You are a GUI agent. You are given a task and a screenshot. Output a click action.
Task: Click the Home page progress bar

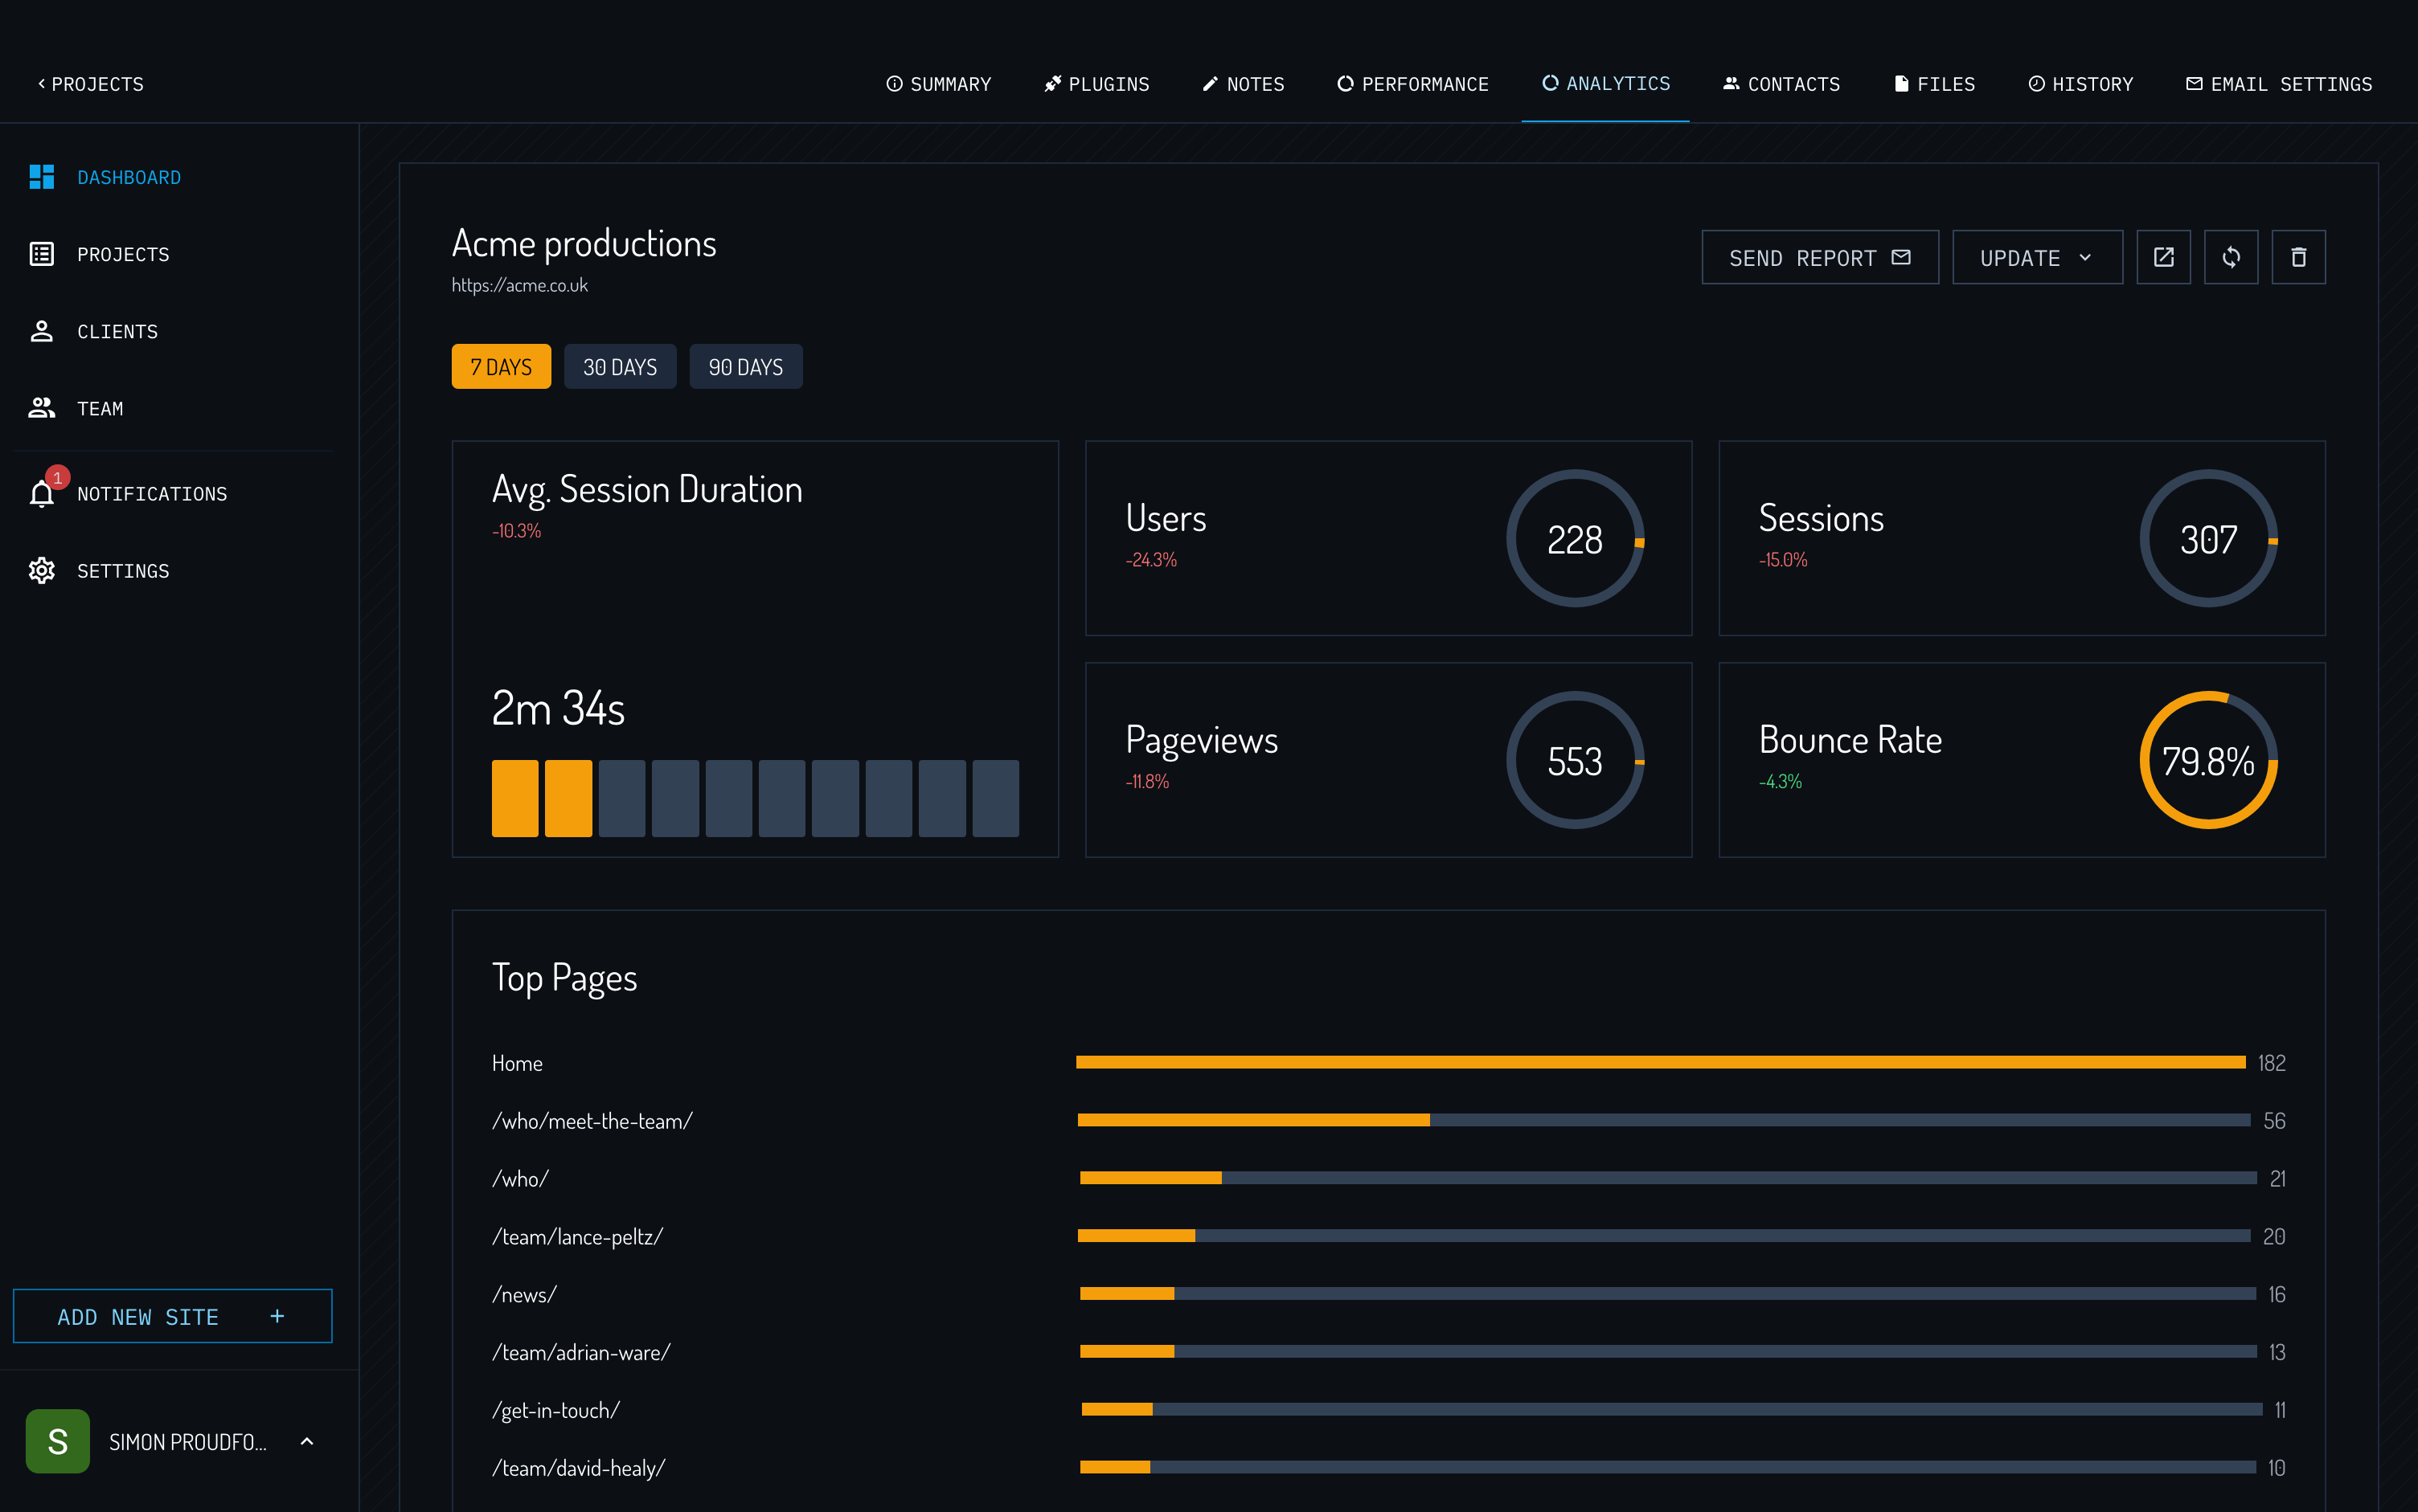pyautogui.click(x=1660, y=1062)
